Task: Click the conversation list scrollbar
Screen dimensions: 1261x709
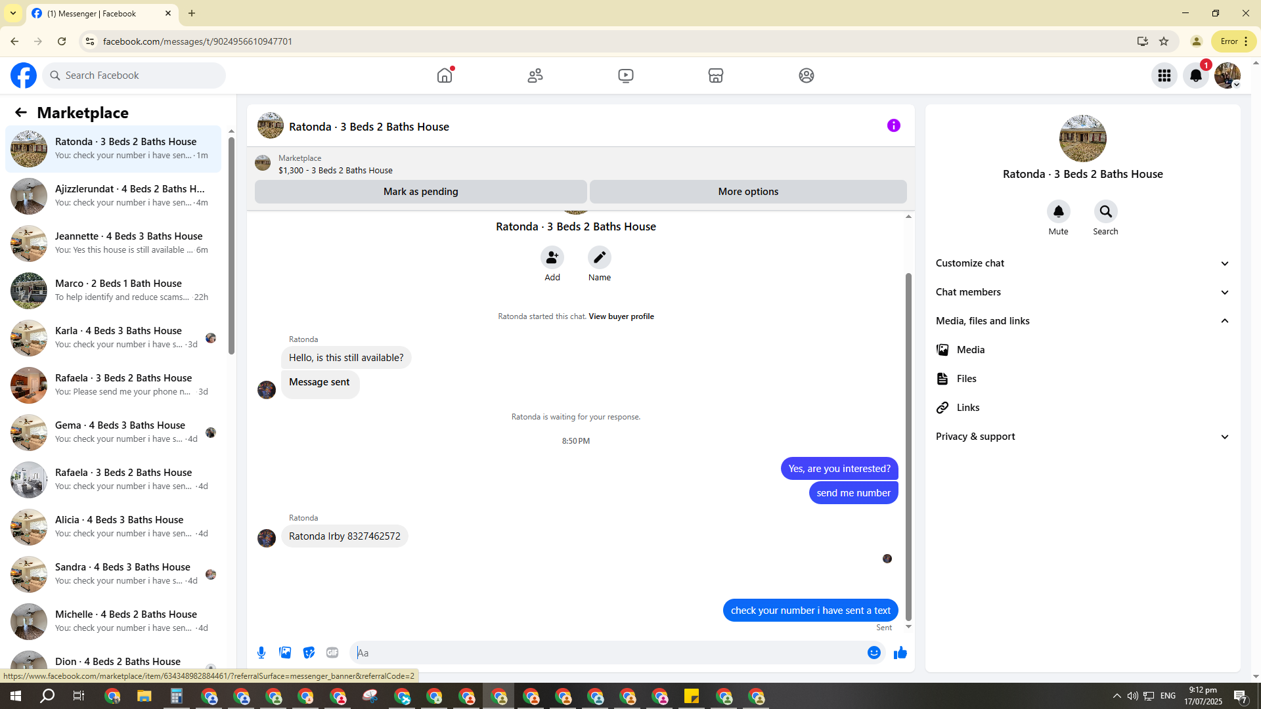Action: (231, 246)
